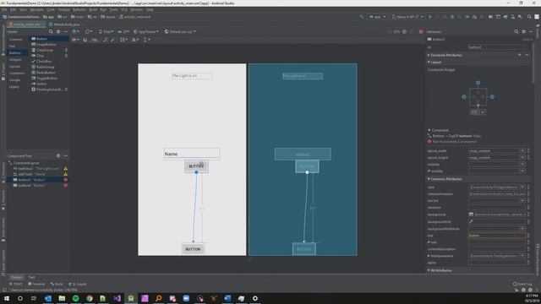Image resolution: width=541 pixels, height=304 pixels.
Task: Select ConstraintLayout in Component Tree
Action: click(x=26, y=163)
